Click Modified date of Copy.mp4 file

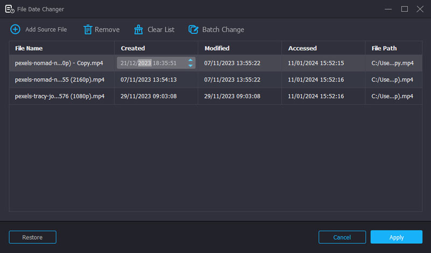click(x=232, y=63)
